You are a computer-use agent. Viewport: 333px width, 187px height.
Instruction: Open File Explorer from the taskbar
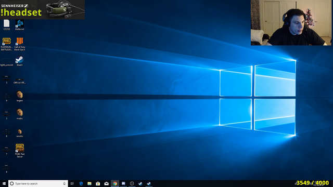(89, 183)
